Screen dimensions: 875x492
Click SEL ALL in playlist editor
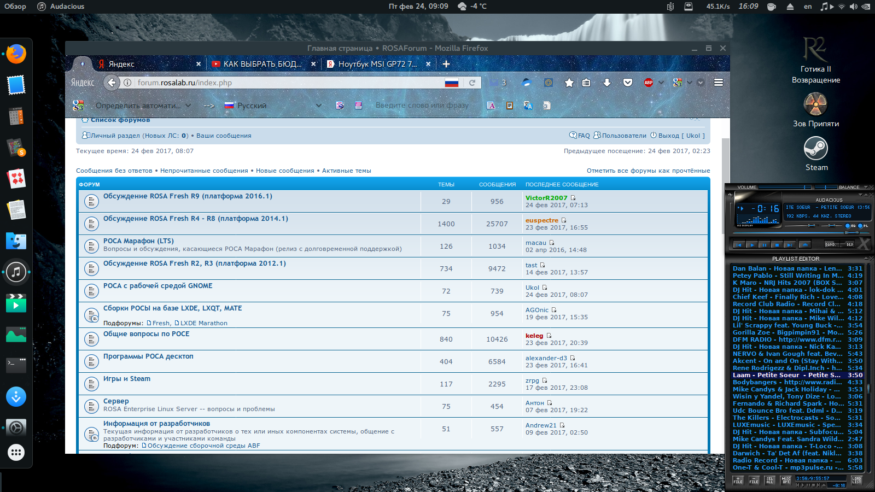770,481
